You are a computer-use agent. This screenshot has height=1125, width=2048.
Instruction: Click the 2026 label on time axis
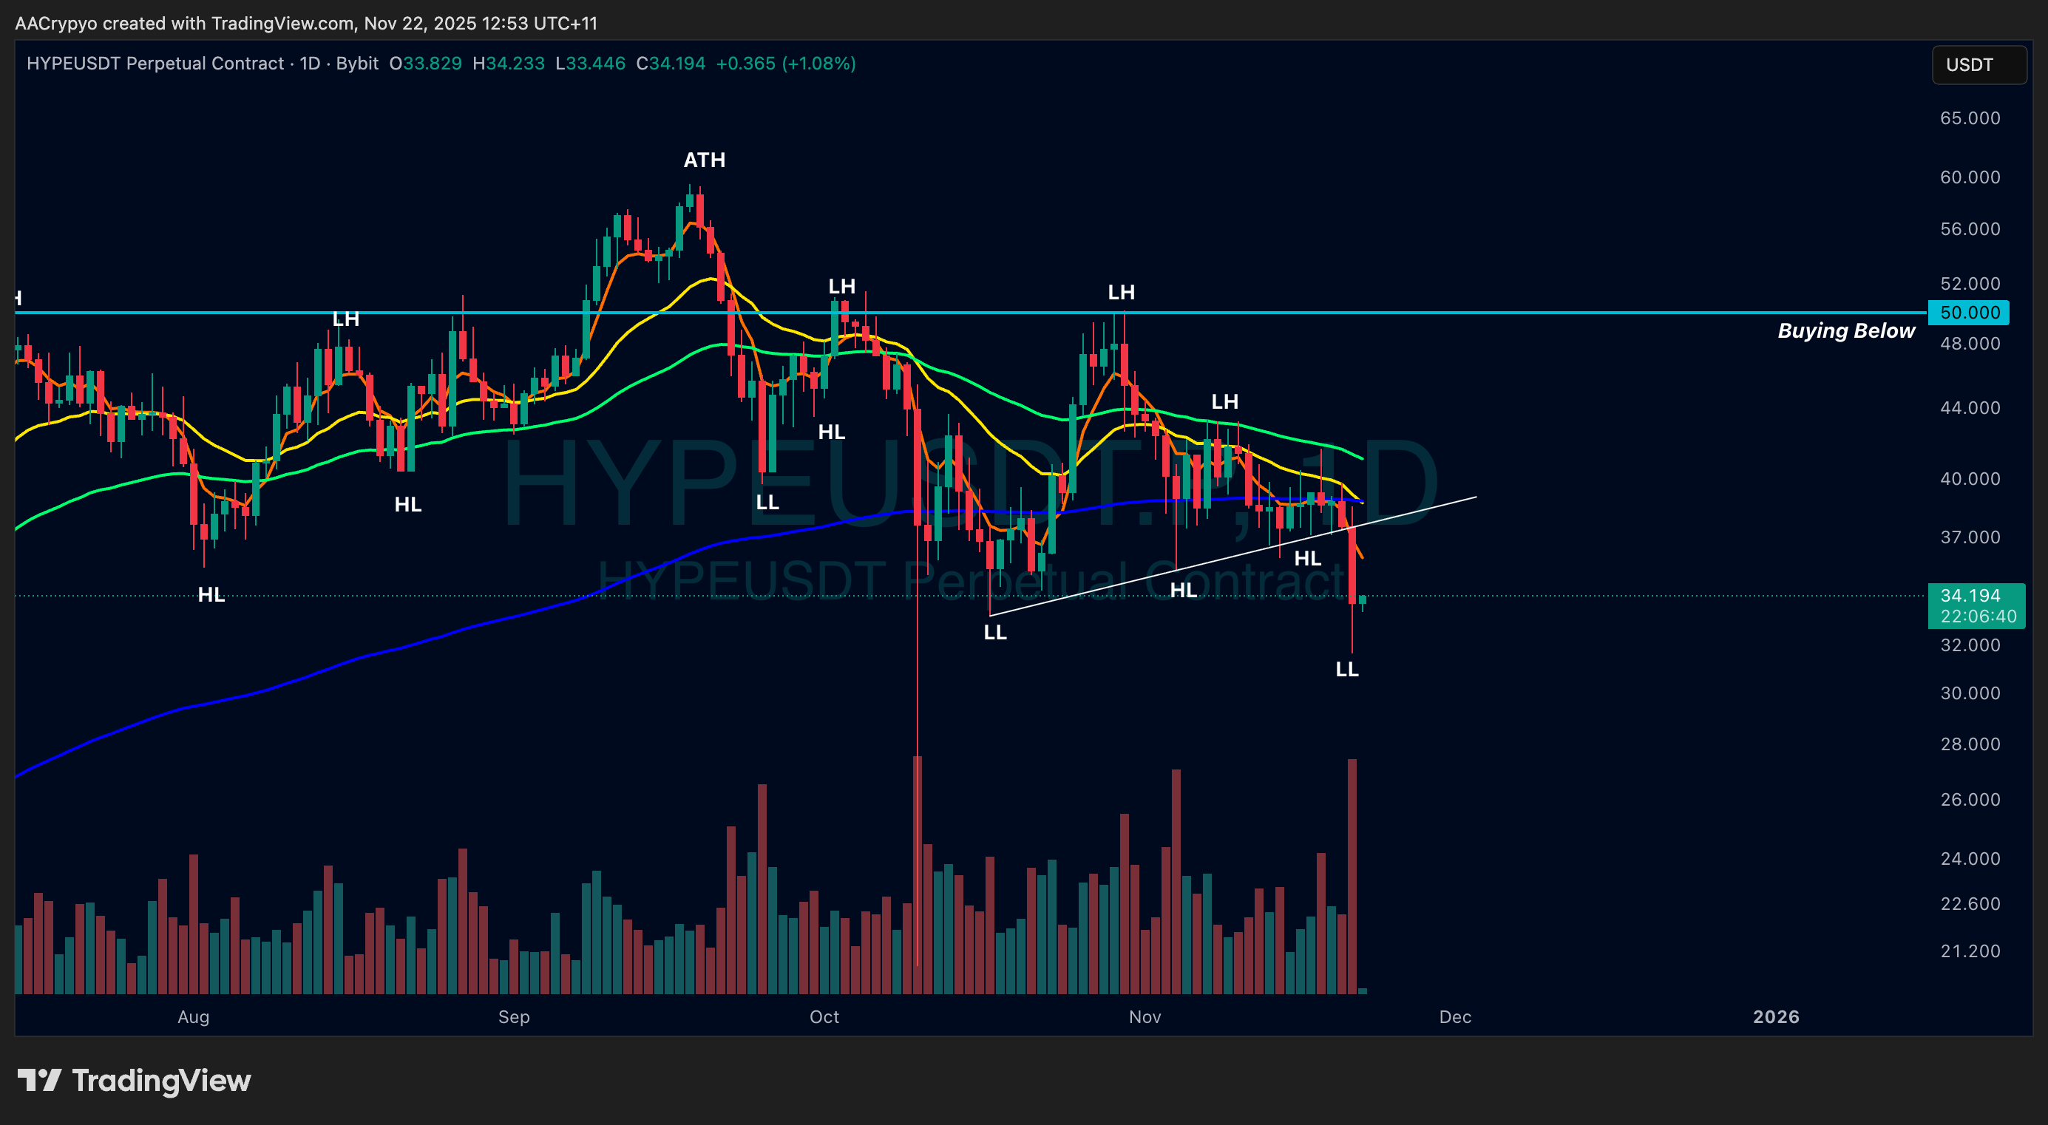point(1775,1017)
